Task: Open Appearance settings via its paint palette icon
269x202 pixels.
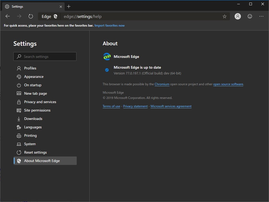Action: point(19,77)
